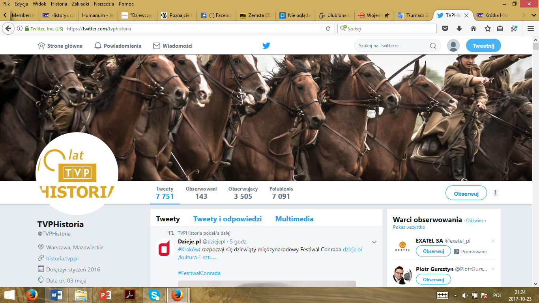Open the Strona główna home link
Screen dimensions: 539x303
(x=60, y=46)
